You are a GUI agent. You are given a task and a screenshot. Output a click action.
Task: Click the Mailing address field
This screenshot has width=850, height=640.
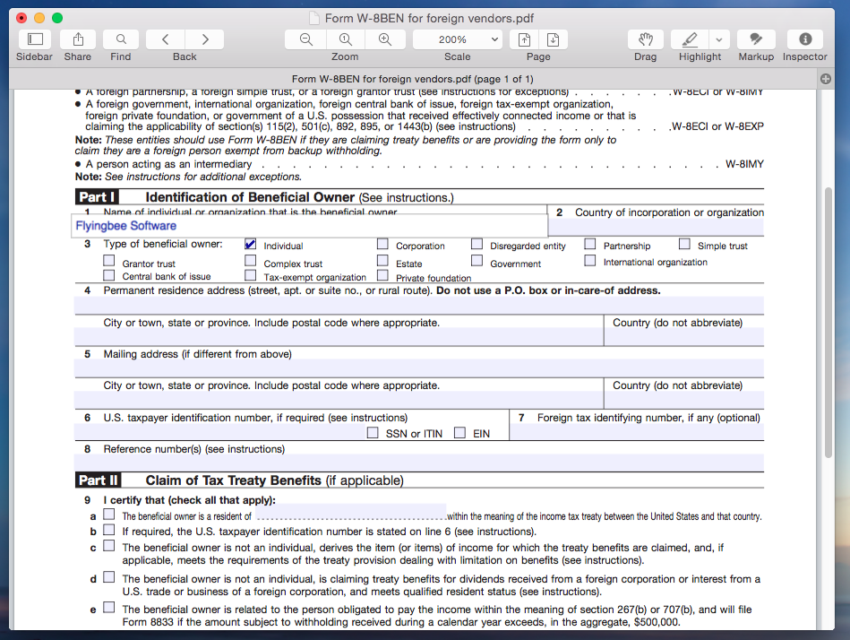419,368
